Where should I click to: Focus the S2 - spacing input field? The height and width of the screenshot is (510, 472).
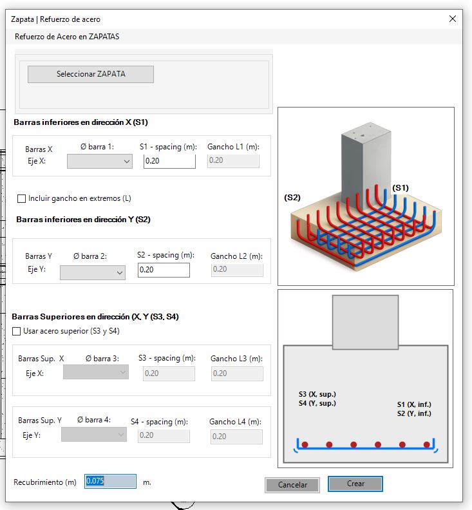164,270
